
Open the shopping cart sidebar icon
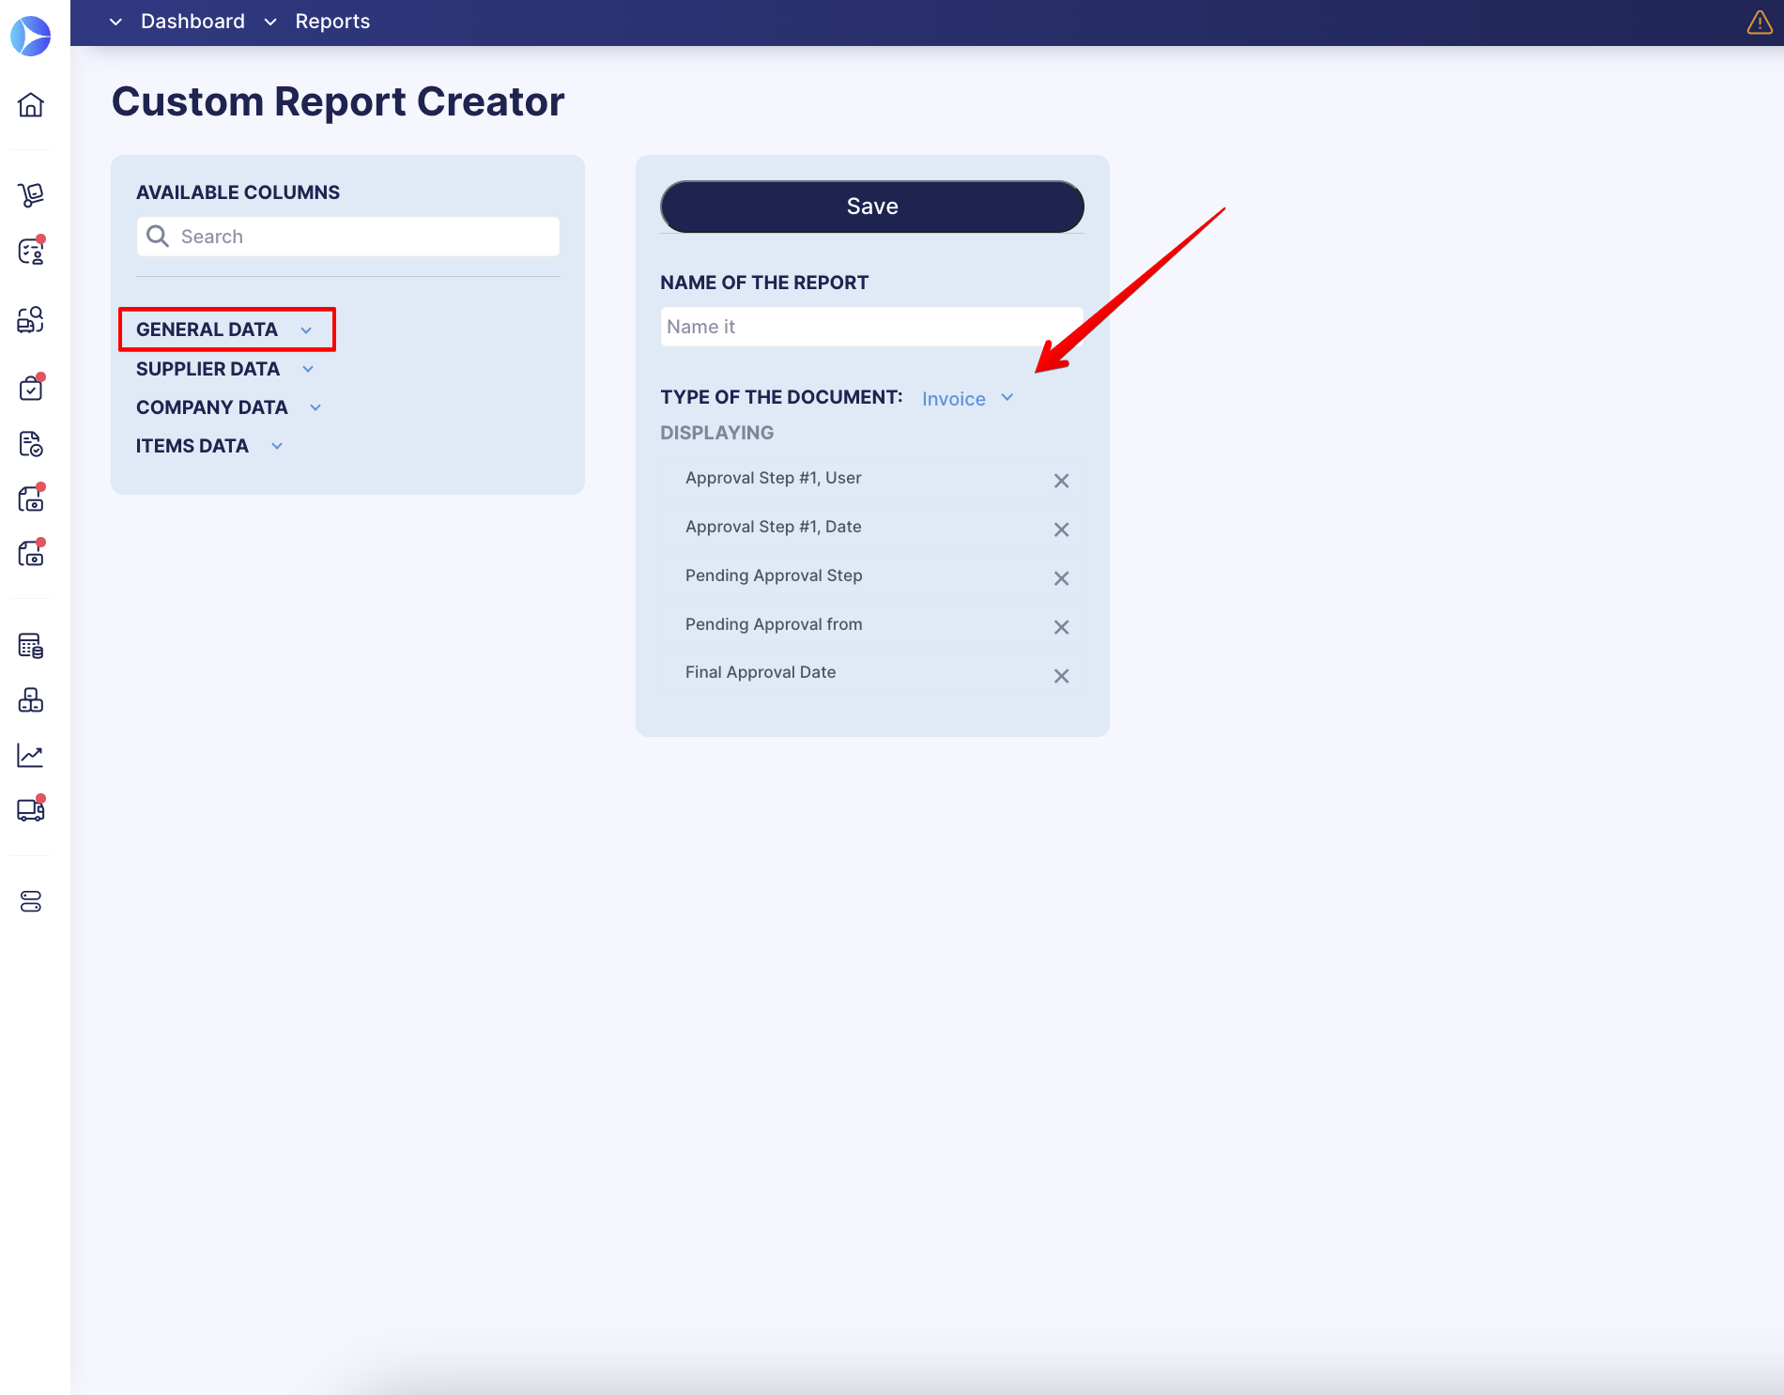tap(31, 194)
